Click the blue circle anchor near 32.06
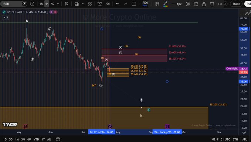 (x=167, y=81)
